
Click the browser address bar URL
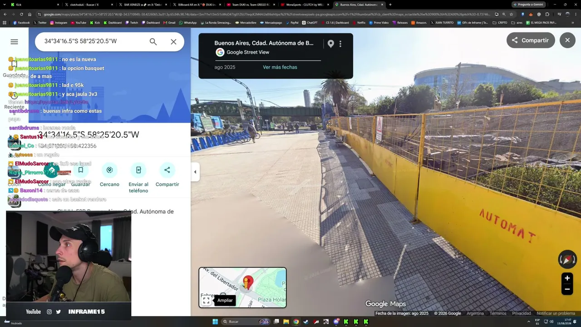[263, 15]
